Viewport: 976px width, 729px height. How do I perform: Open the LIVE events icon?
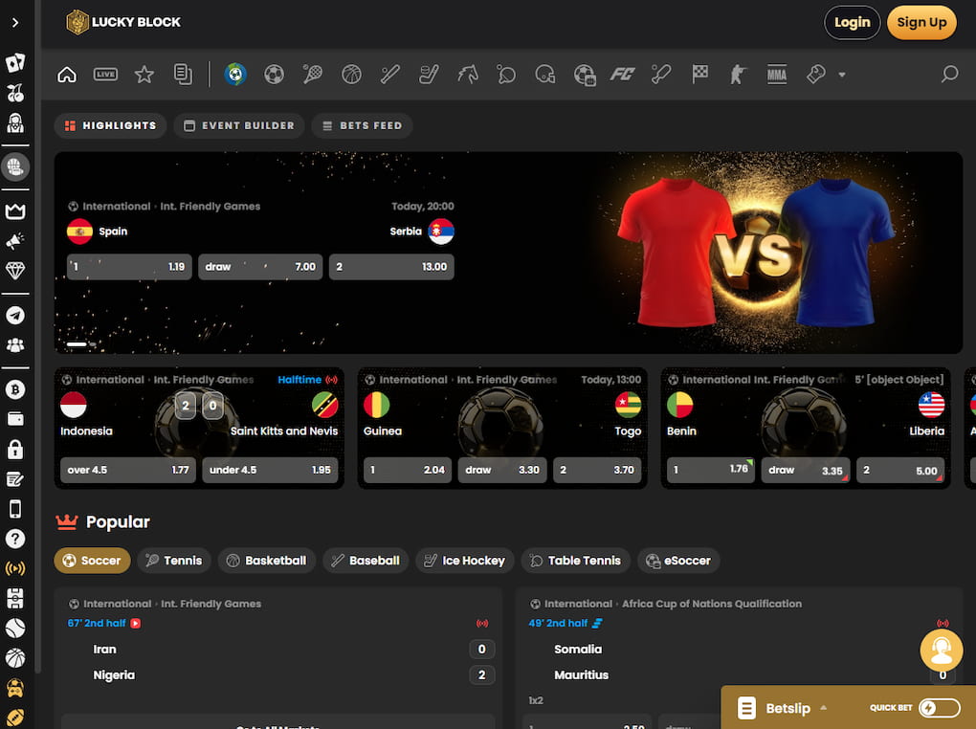[x=105, y=75]
